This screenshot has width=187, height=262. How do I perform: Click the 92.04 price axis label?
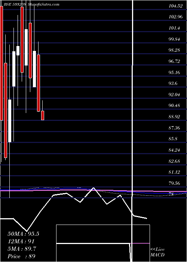[x=174, y=95]
